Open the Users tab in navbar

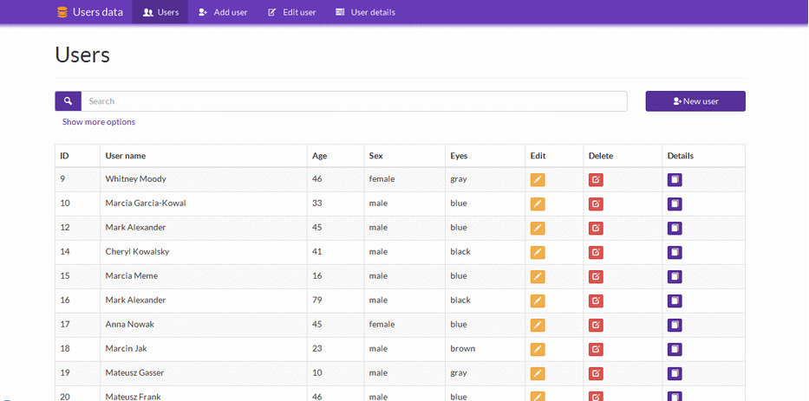tap(160, 12)
